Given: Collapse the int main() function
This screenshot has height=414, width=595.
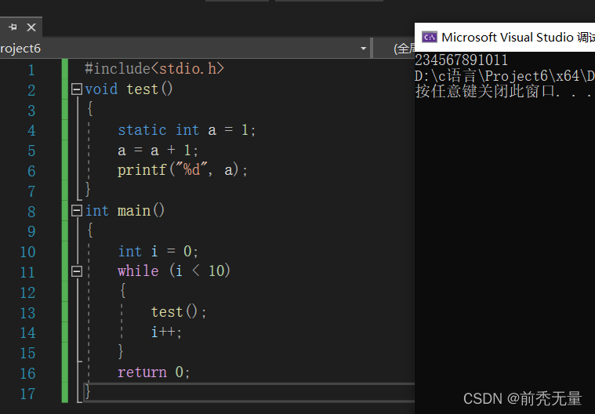Looking at the screenshot, I should pos(77,211).
